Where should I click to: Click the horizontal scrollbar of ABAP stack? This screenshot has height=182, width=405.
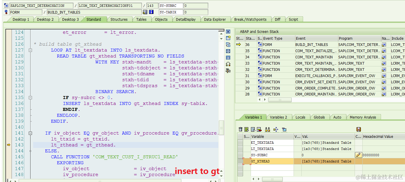pos(280,100)
